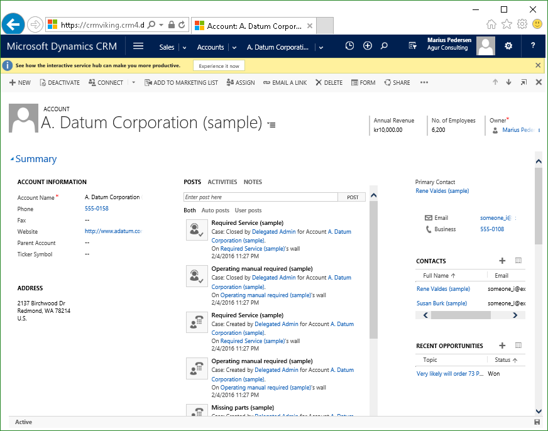Pop out the record in new window
548x431 pixels.
(x=523, y=82)
